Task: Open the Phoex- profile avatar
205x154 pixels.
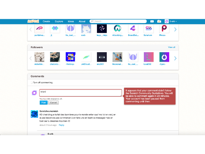Action: [x=164, y=28]
